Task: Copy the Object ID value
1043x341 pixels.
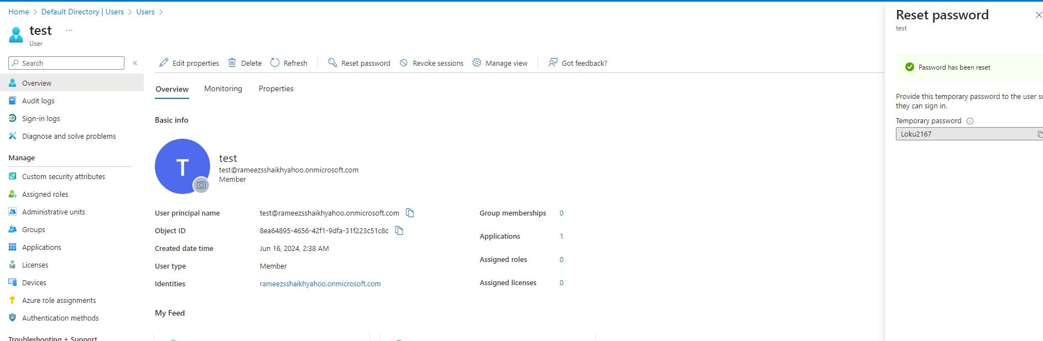Action: 399,230
